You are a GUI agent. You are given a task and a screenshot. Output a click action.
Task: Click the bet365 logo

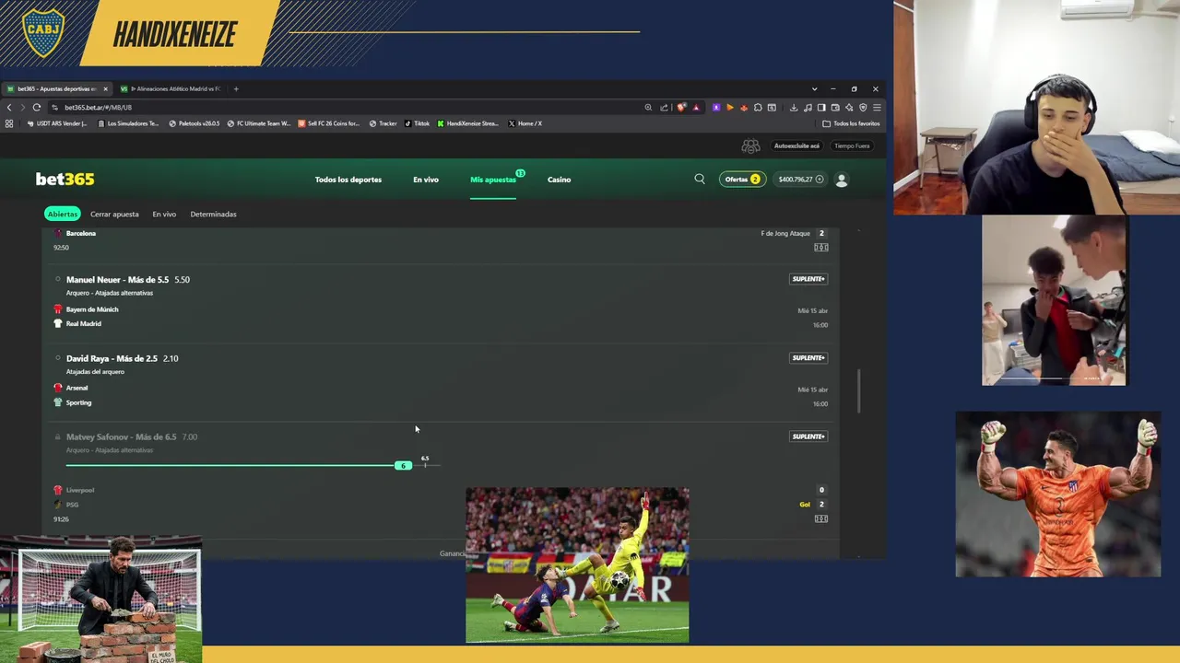(65, 179)
